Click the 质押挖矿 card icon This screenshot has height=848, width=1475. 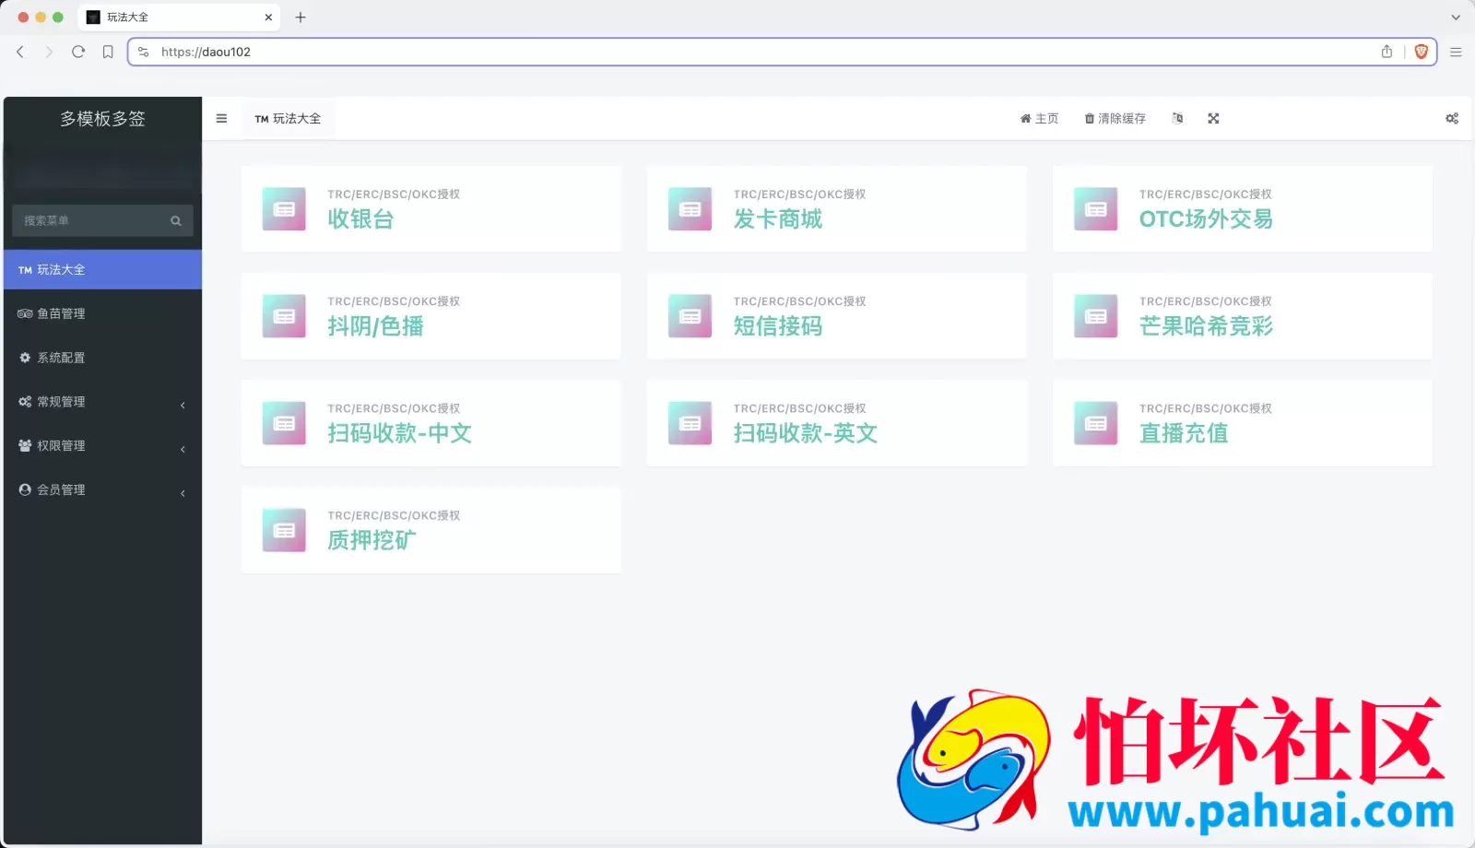tap(284, 530)
